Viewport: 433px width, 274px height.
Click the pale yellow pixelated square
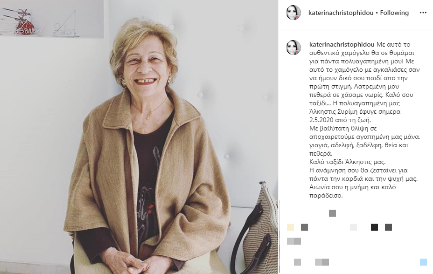click(x=290, y=227)
